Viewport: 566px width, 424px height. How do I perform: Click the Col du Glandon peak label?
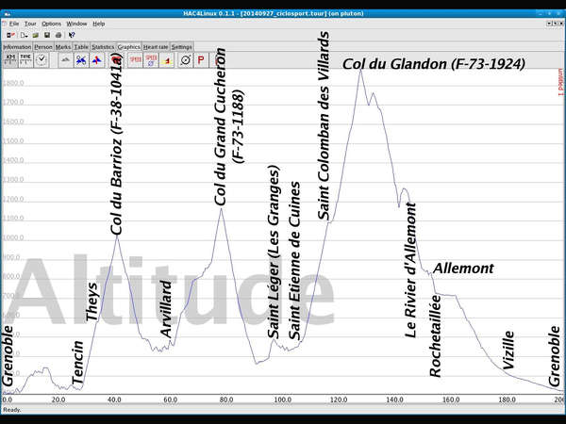434,64
